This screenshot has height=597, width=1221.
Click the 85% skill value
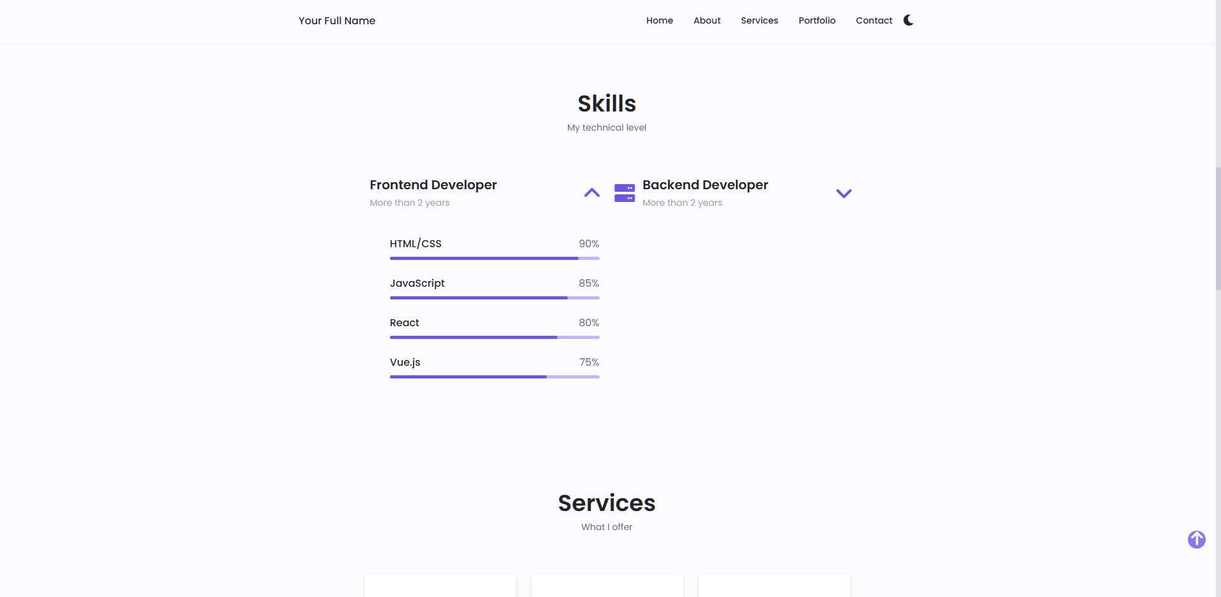click(x=589, y=284)
